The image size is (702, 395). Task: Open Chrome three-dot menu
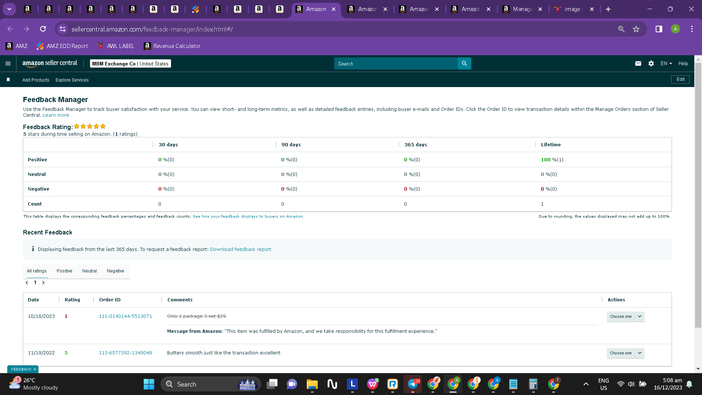click(692, 29)
